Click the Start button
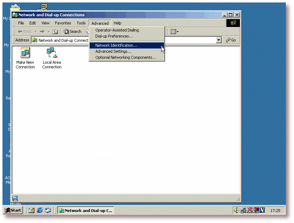The height and width of the screenshot is (223, 294). [x=13, y=210]
